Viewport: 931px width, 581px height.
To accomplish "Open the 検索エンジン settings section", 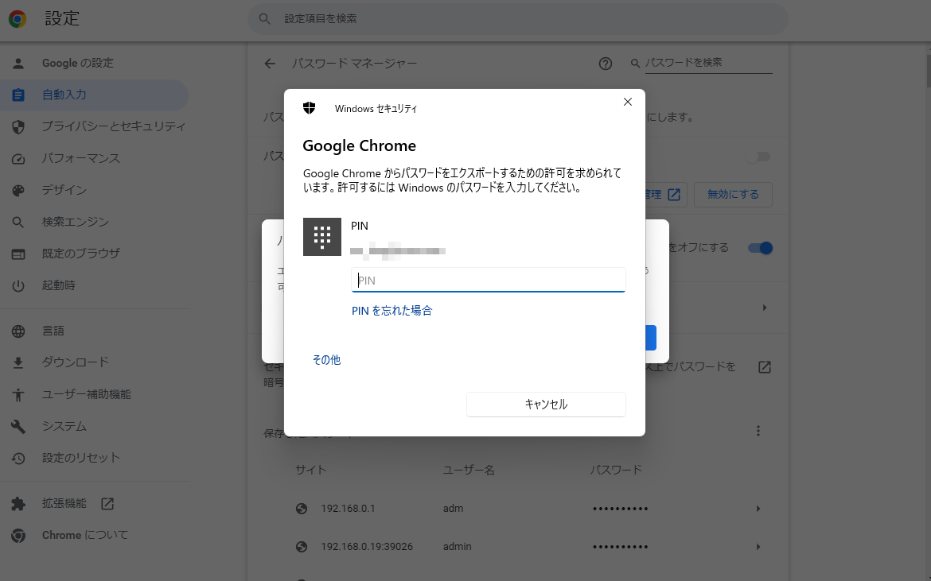I will (x=95, y=223).
